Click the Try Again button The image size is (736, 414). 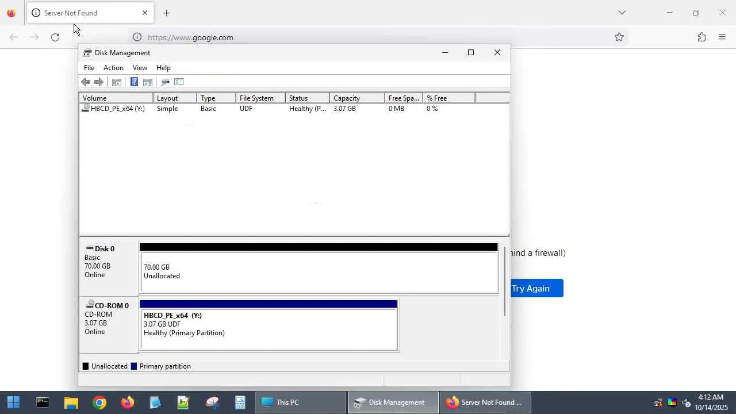[530, 289]
